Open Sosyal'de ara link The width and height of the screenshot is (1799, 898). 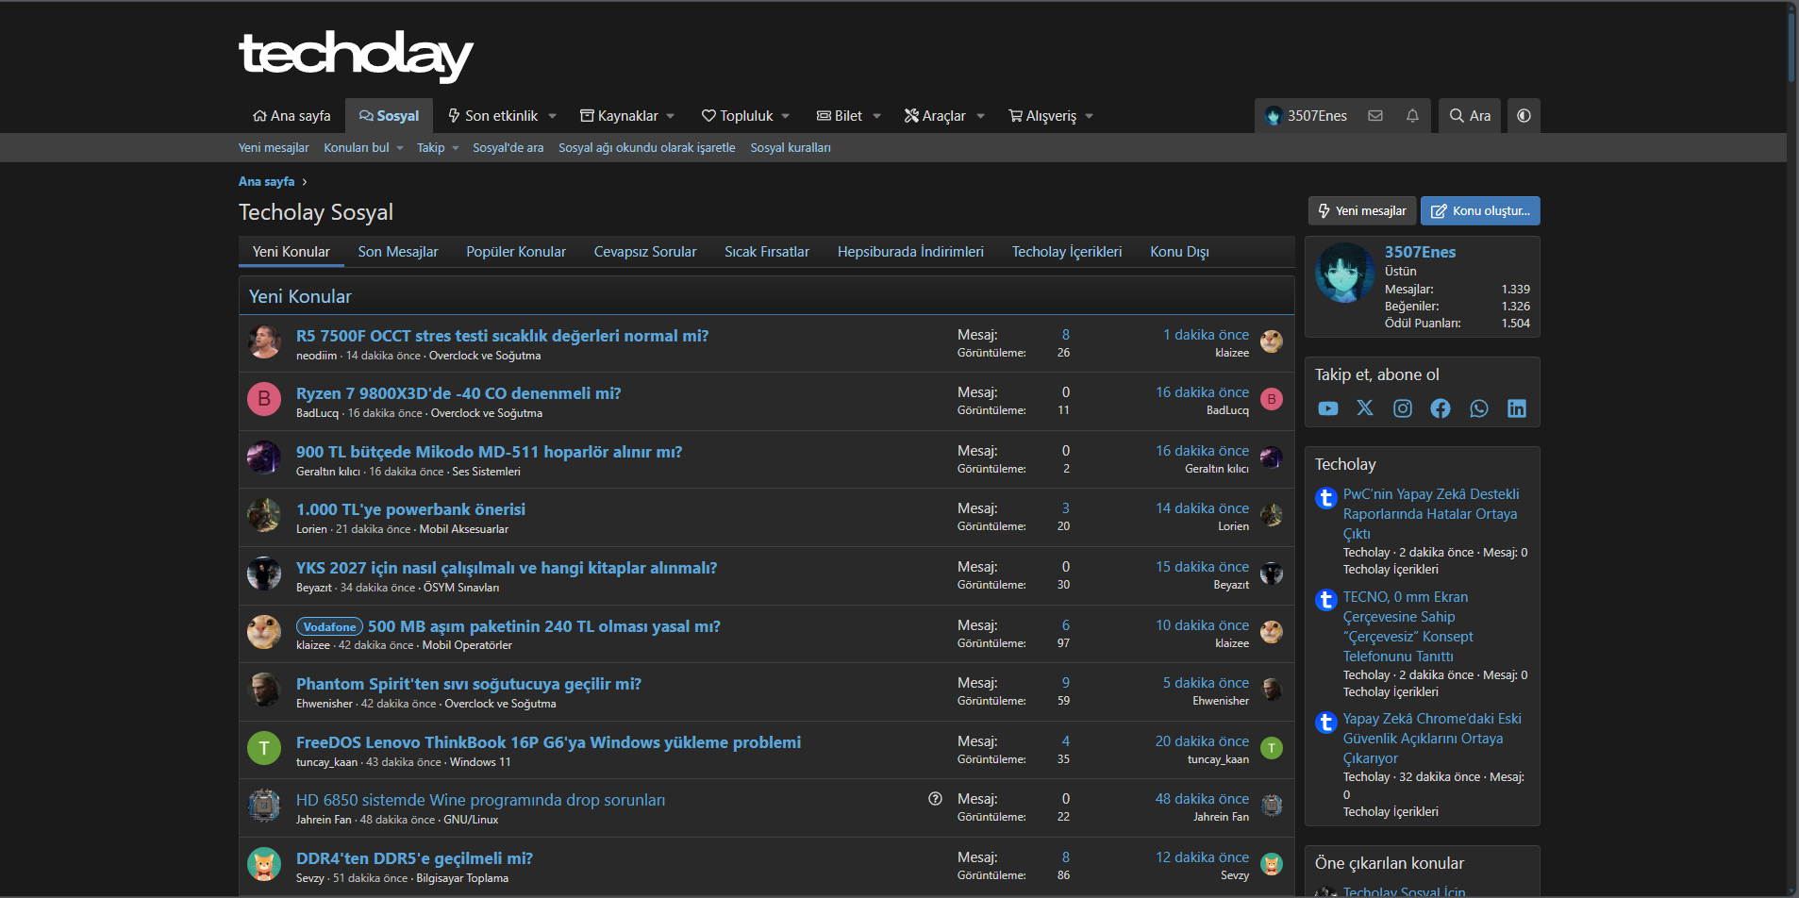508,148
